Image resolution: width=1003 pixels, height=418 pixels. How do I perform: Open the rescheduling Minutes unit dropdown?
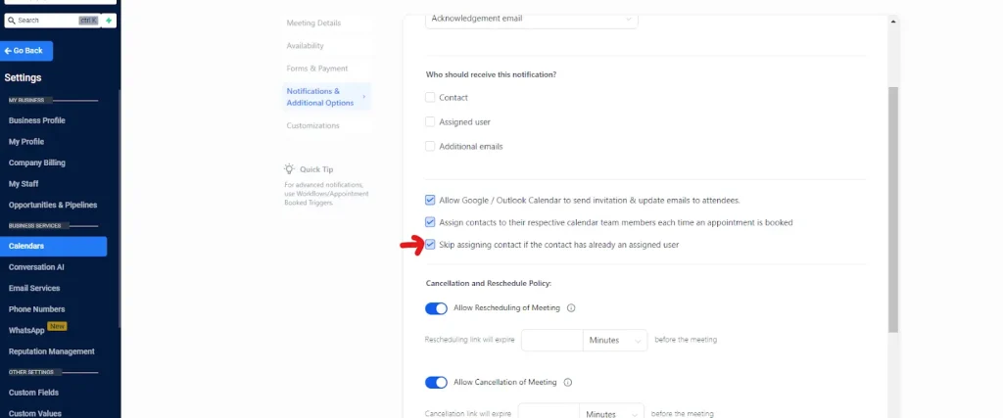pyautogui.click(x=615, y=340)
